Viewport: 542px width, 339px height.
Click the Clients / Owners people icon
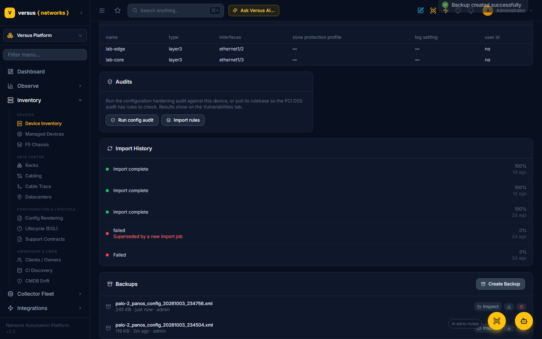point(20,260)
